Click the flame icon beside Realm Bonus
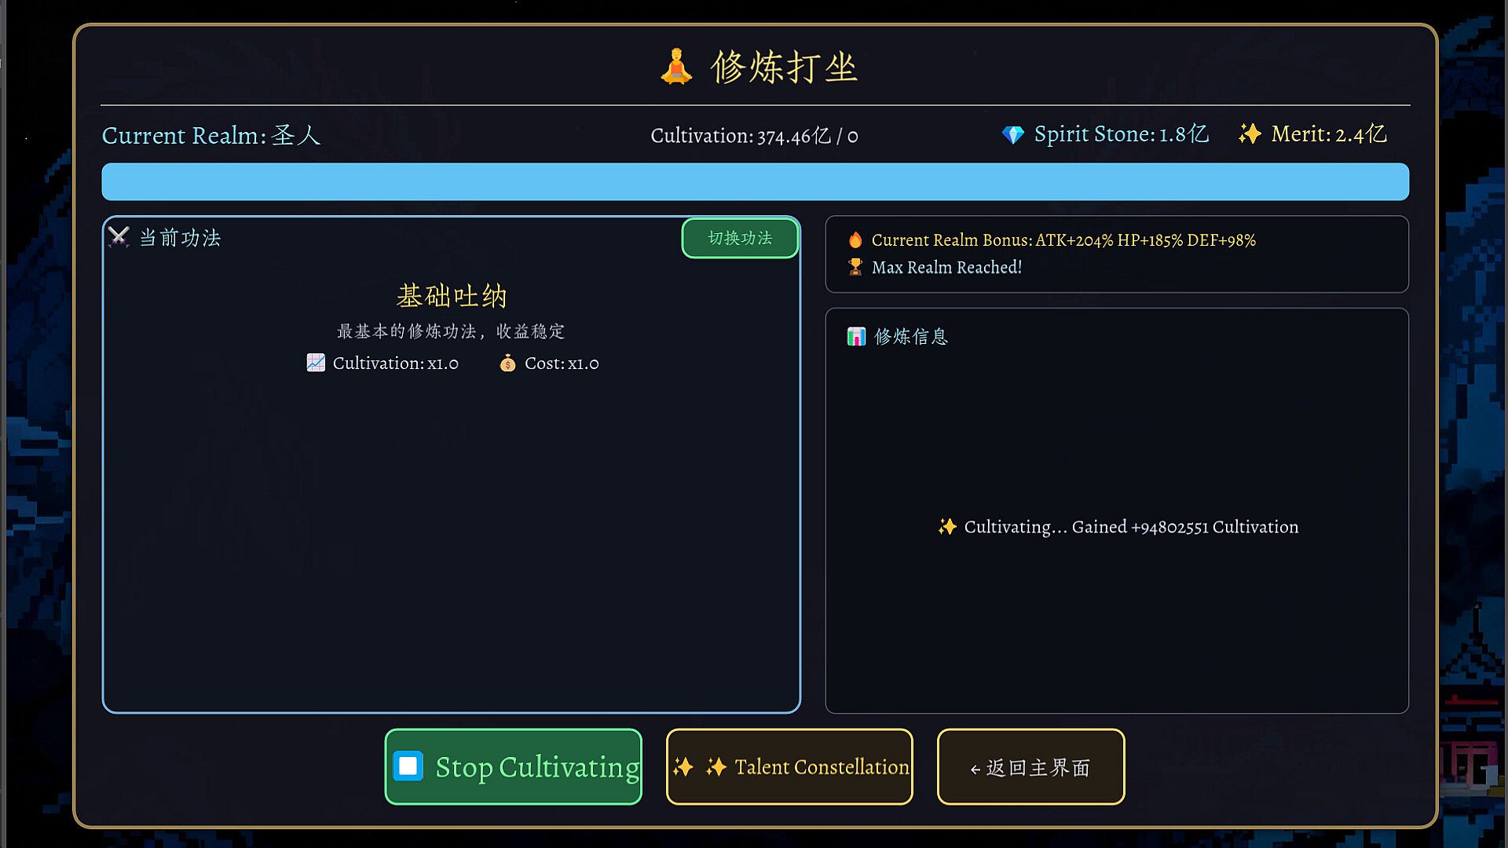Screen dimensions: 1508x848 pyautogui.click(x=855, y=240)
